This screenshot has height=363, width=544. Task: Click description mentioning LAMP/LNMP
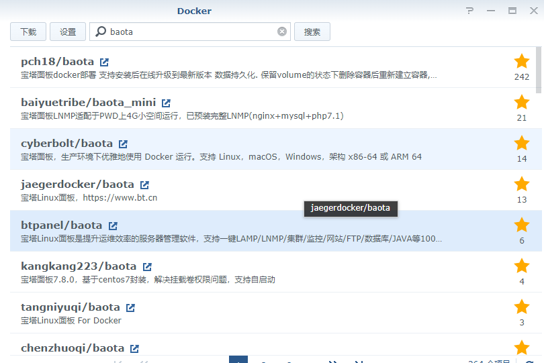coord(232,238)
